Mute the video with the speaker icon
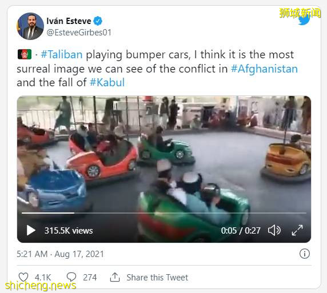The height and width of the screenshot is (293, 327). tap(274, 231)
